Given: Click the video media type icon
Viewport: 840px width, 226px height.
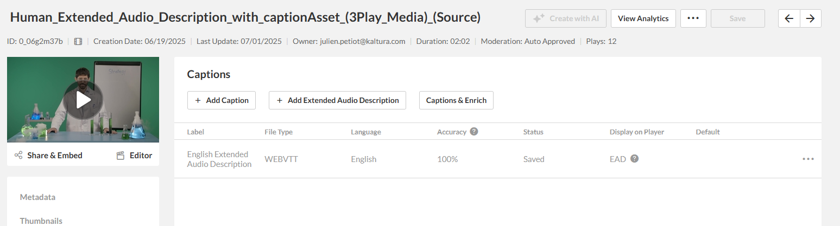Looking at the screenshot, I should coord(78,41).
